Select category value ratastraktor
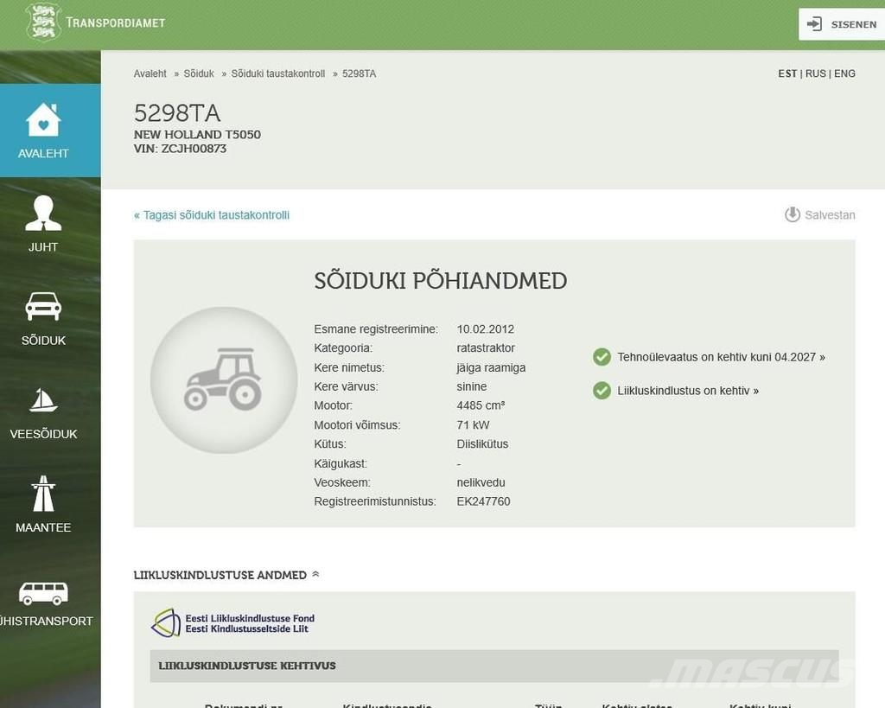This screenshot has width=885, height=708. [x=486, y=348]
